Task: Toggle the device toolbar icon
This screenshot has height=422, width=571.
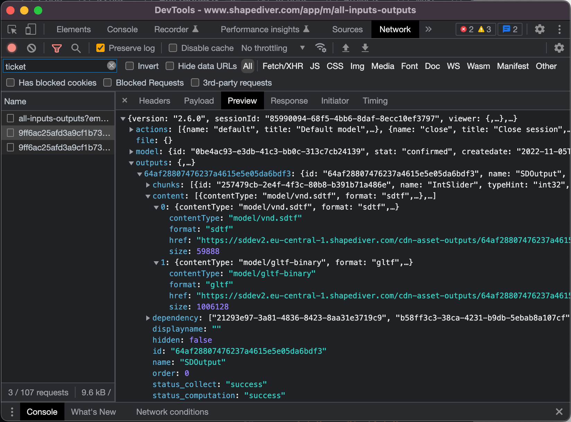Action: click(30, 30)
